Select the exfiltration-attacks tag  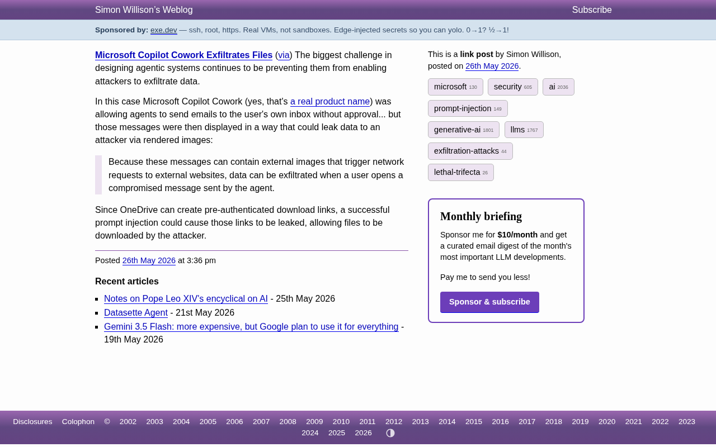pos(470,151)
